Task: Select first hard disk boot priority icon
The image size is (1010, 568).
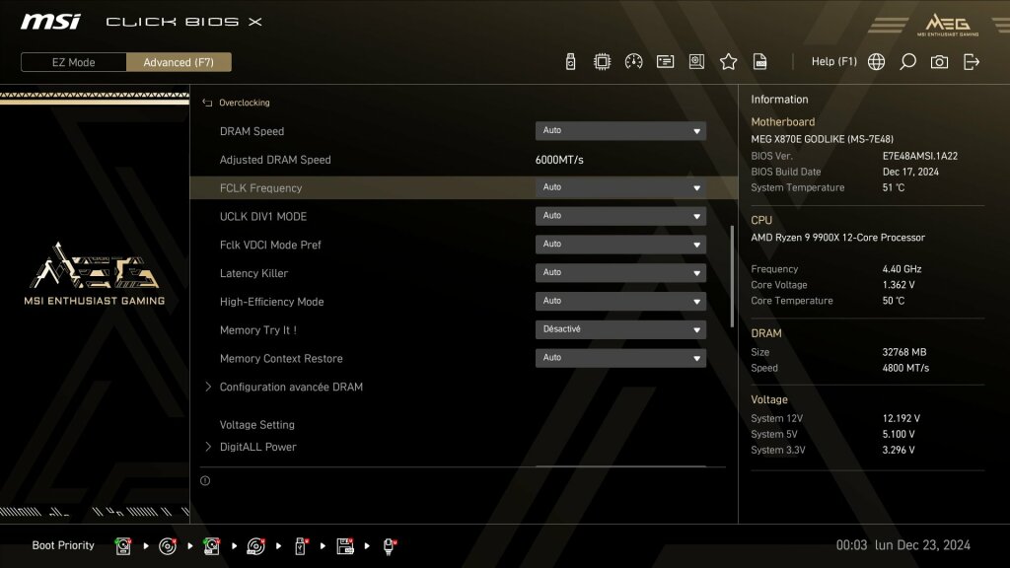Action: click(x=122, y=546)
